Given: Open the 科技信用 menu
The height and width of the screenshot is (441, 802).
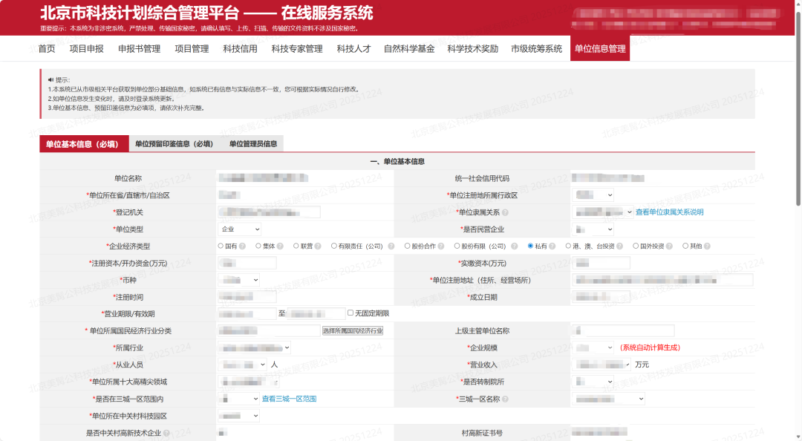Looking at the screenshot, I should (240, 48).
